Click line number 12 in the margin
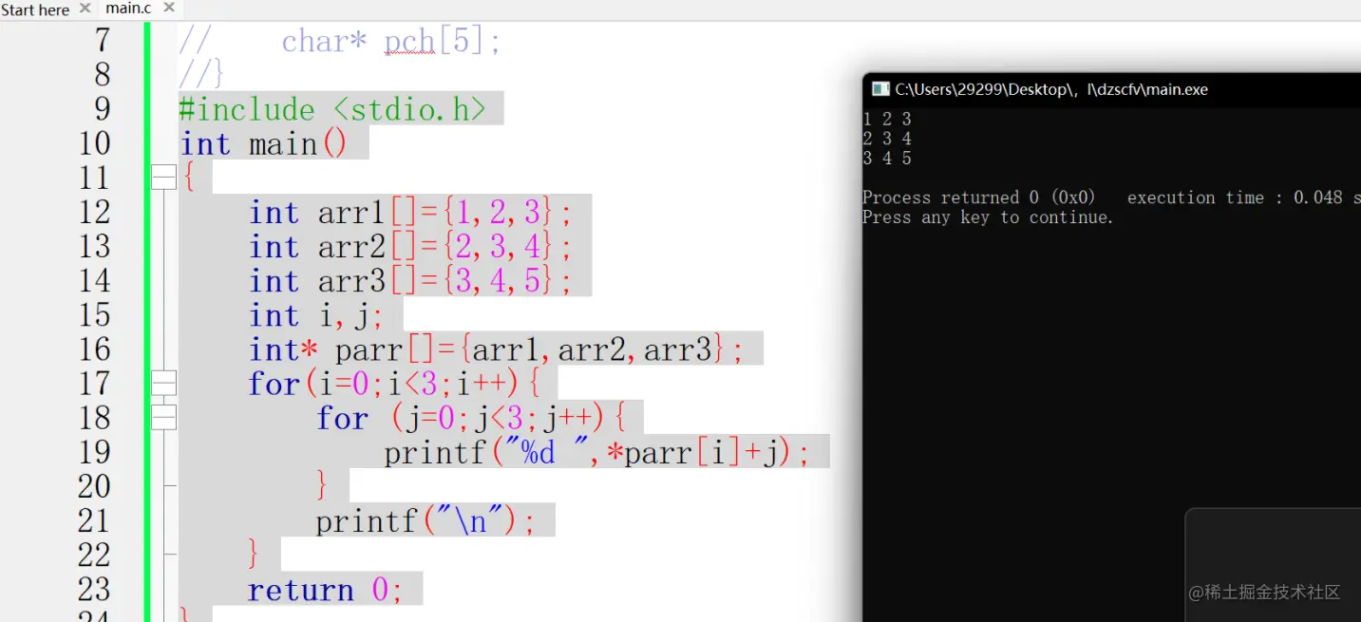 coord(94,212)
